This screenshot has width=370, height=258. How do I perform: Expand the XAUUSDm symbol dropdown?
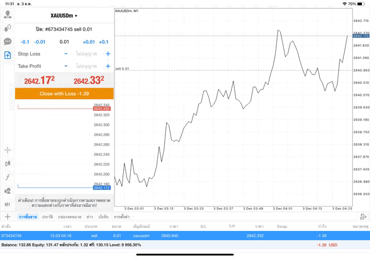point(64,16)
